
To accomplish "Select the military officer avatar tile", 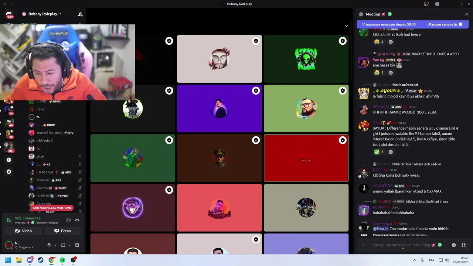I will coord(219,158).
